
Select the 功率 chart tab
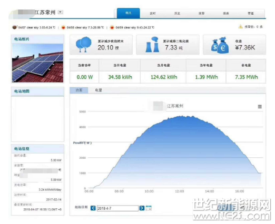(x=79, y=90)
